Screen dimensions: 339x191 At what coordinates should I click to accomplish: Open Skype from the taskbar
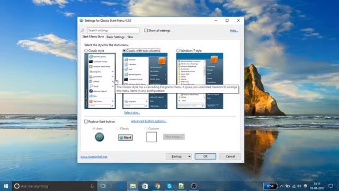[x=169, y=186]
